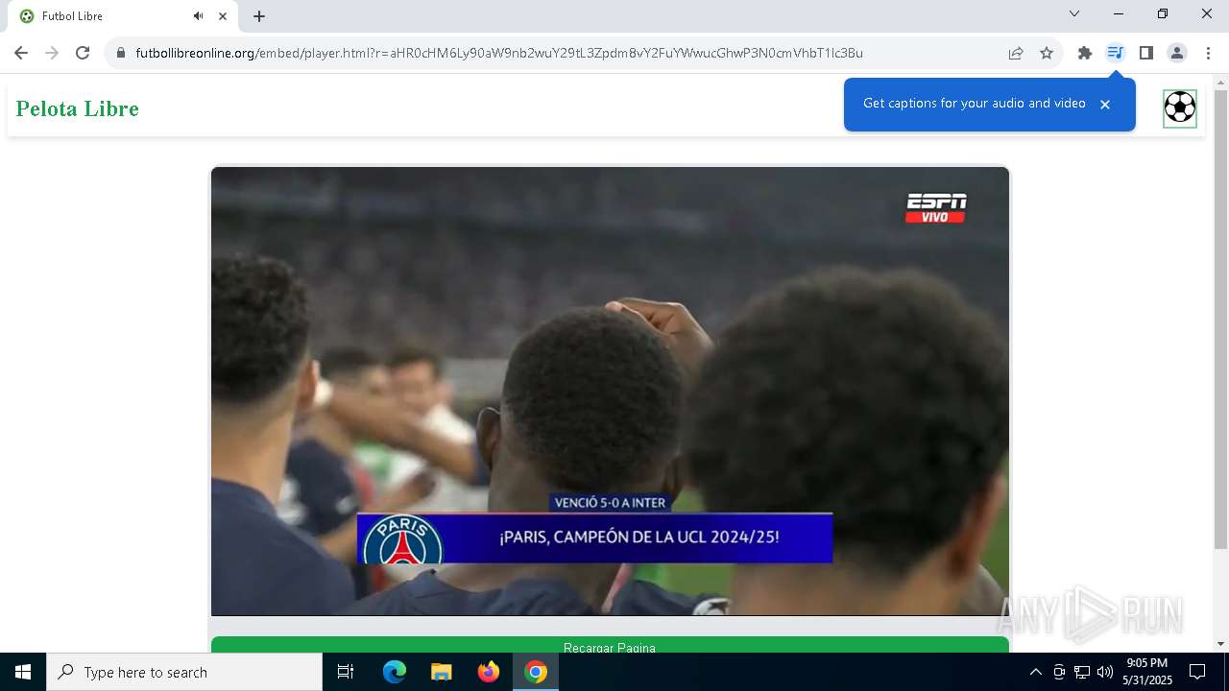The height and width of the screenshot is (691, 1229).
Task: Open the Chrome three-dot menu
Action: click(x=1208, y=53)
